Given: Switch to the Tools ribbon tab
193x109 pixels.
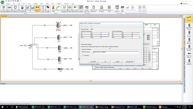Looking at the screenshot, I should 42,4.
